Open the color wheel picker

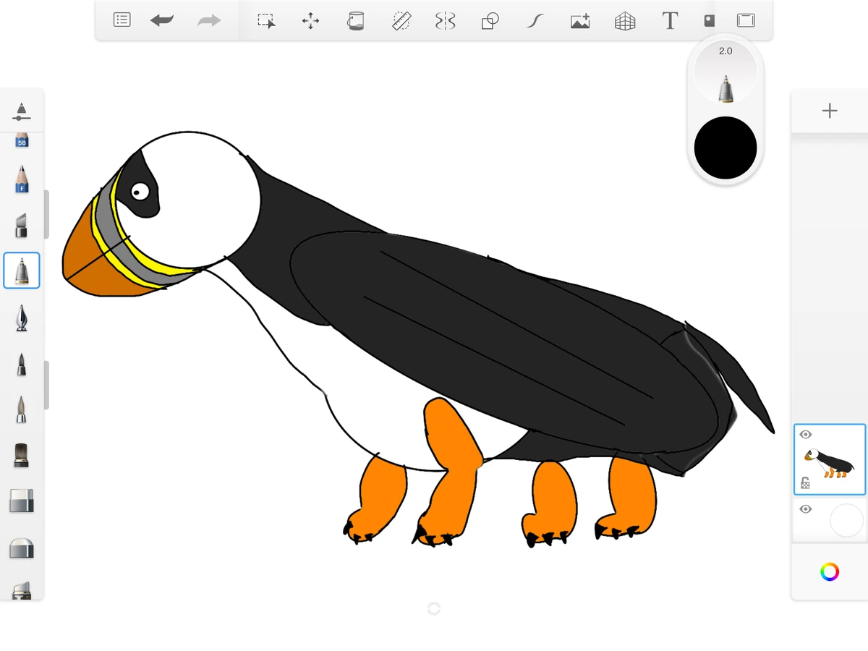tap(829, 571)
